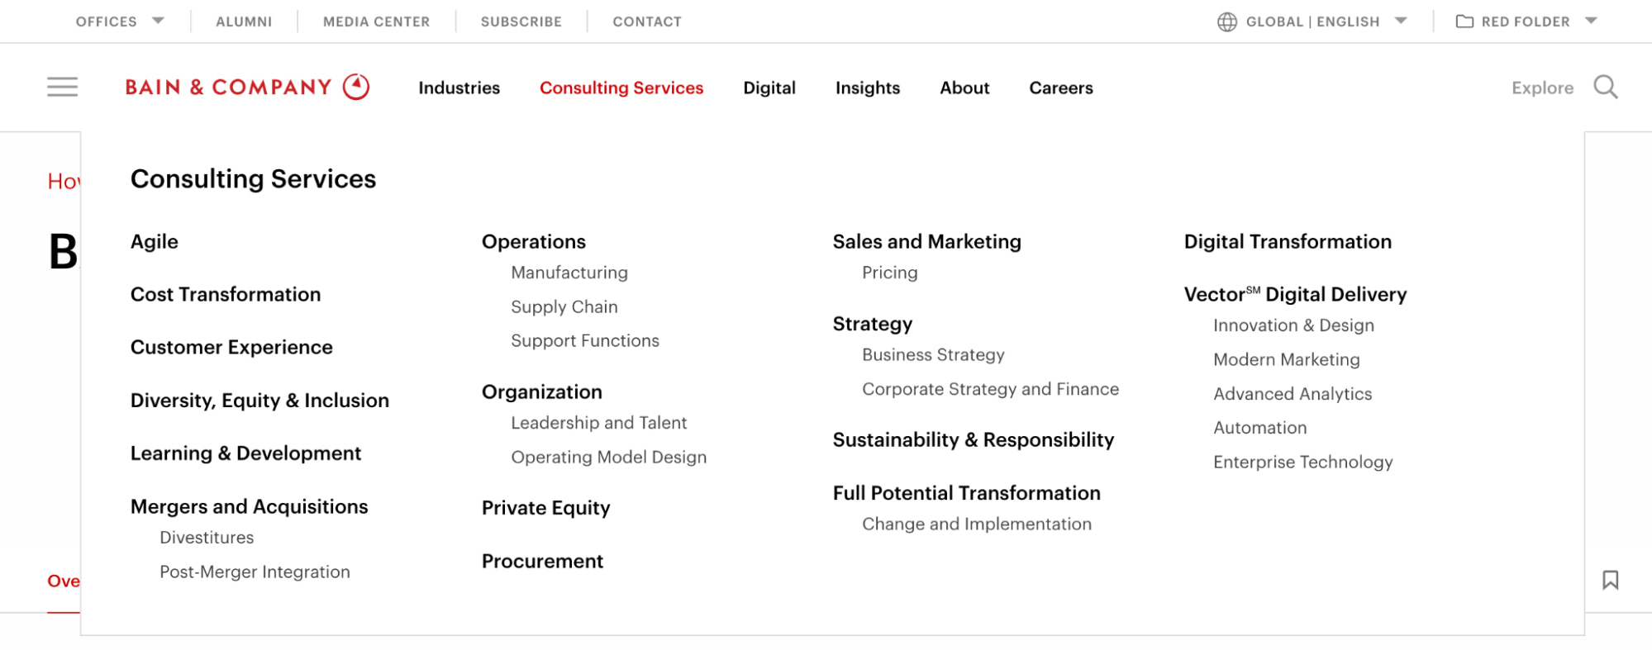
Task: Open the Contact page
Action: 646,21
